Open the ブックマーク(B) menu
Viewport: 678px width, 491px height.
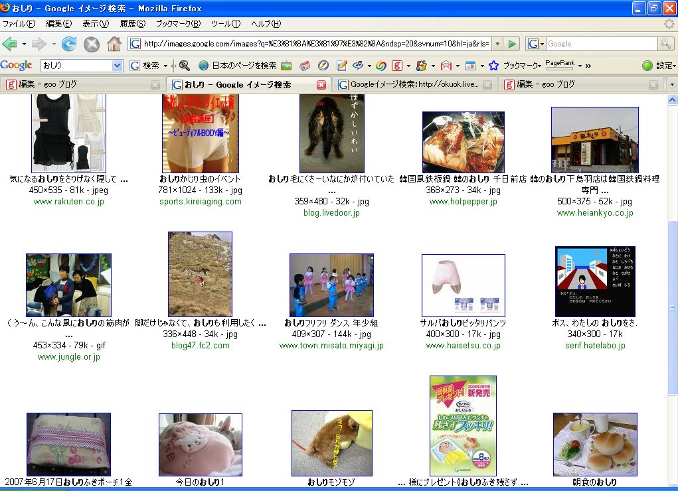click(177, 24)
